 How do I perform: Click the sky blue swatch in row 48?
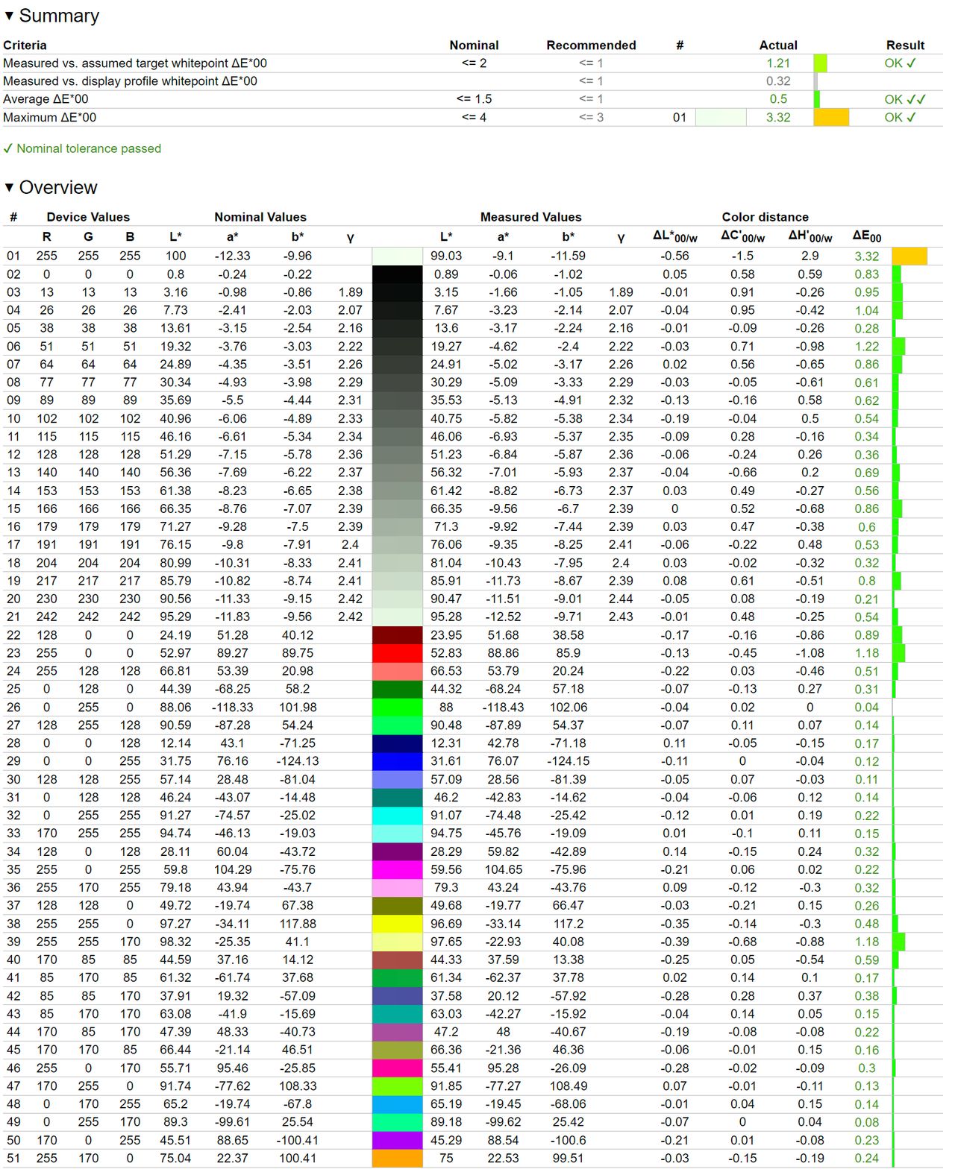point(397,1104)
